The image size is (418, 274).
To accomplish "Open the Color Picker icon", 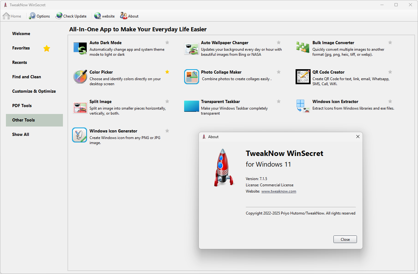I will [x=80, y=77].
